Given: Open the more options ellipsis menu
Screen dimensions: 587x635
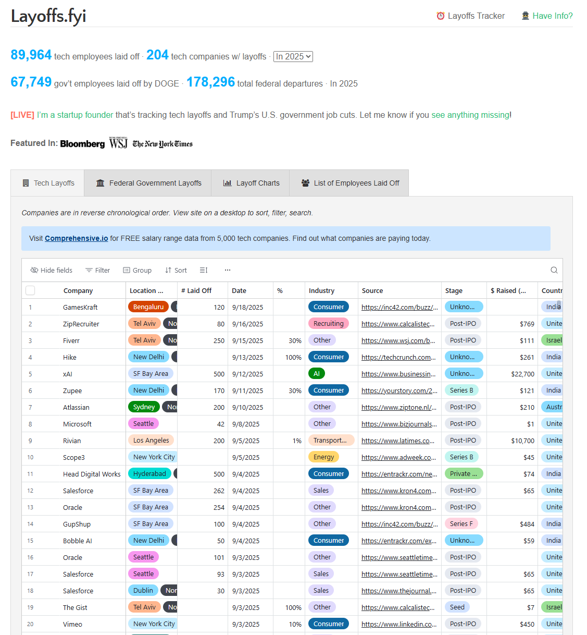Looking at the screenshot, I should click(228, 270).
